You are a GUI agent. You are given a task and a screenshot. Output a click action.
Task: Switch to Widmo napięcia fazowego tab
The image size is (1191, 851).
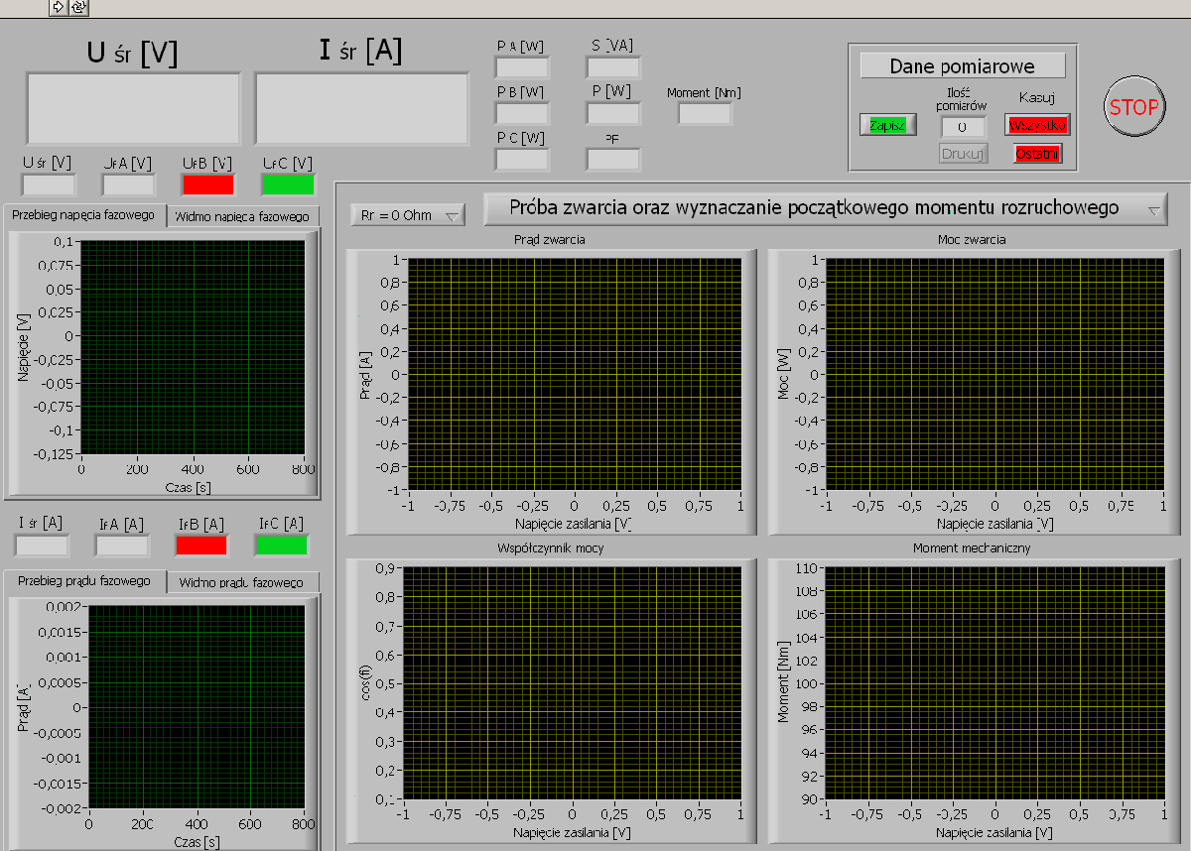pos(242,216)
